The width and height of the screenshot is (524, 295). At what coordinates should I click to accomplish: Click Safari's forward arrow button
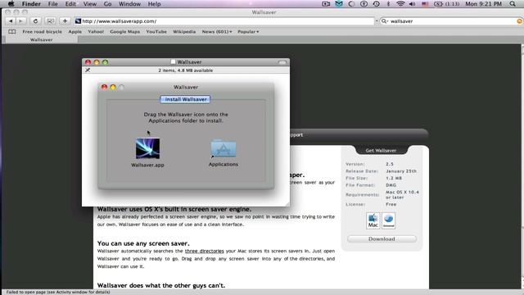pos(20,21)
